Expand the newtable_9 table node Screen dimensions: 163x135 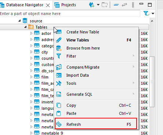31,133
